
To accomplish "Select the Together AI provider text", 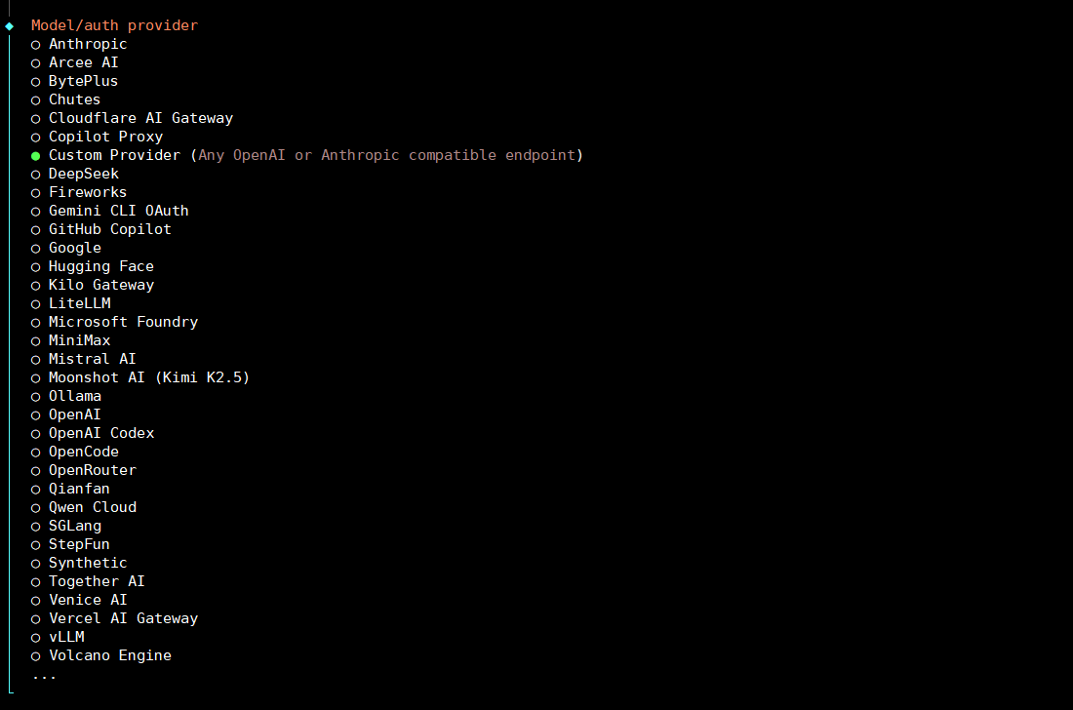I will click(x=97, y=581).
